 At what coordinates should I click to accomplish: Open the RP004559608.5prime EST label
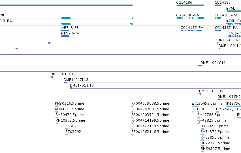pos(150,104)
